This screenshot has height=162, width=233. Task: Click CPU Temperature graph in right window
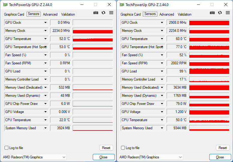209,120
